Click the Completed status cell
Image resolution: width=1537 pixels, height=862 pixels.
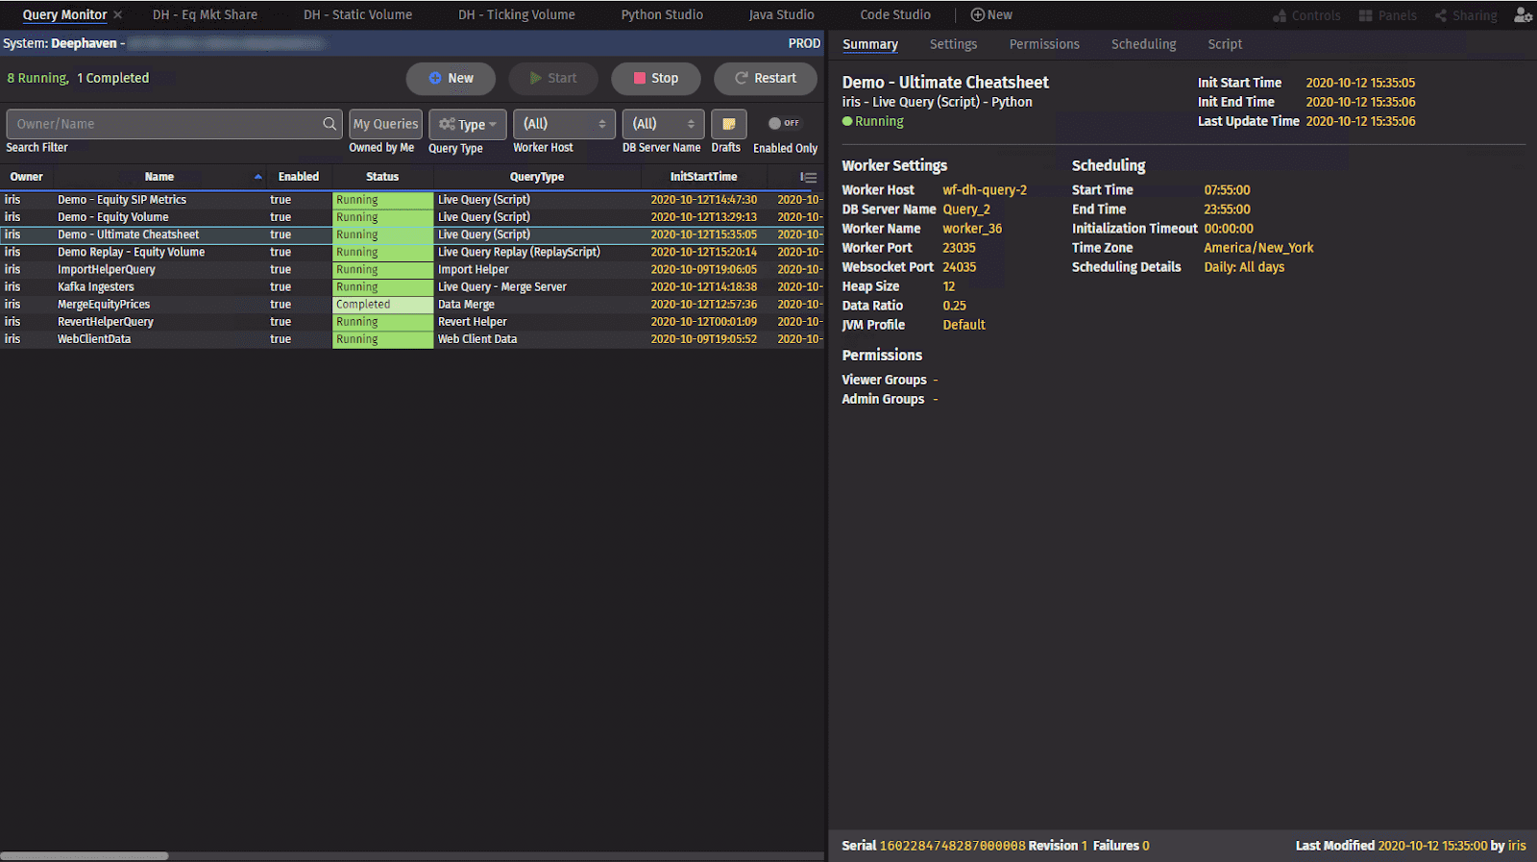point(382,305)
